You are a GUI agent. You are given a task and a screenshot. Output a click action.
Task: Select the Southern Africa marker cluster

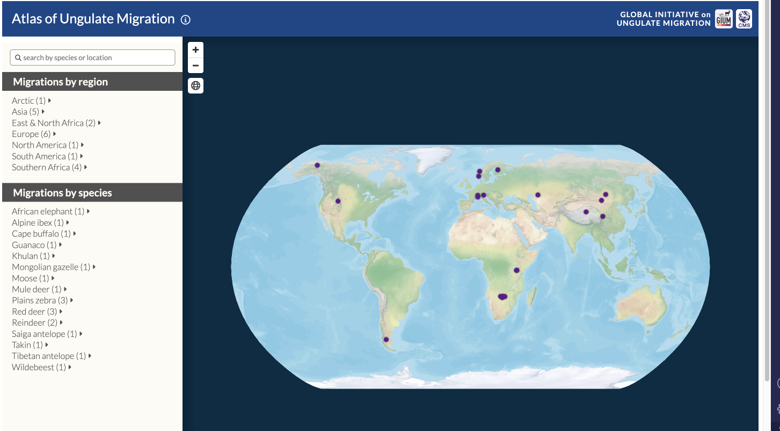tap(502, 297)
